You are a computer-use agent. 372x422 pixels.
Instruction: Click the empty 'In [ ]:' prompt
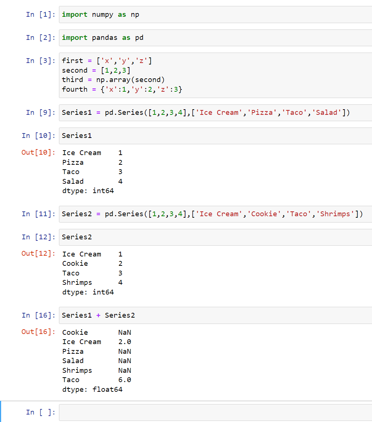click(x=41, y=412)
